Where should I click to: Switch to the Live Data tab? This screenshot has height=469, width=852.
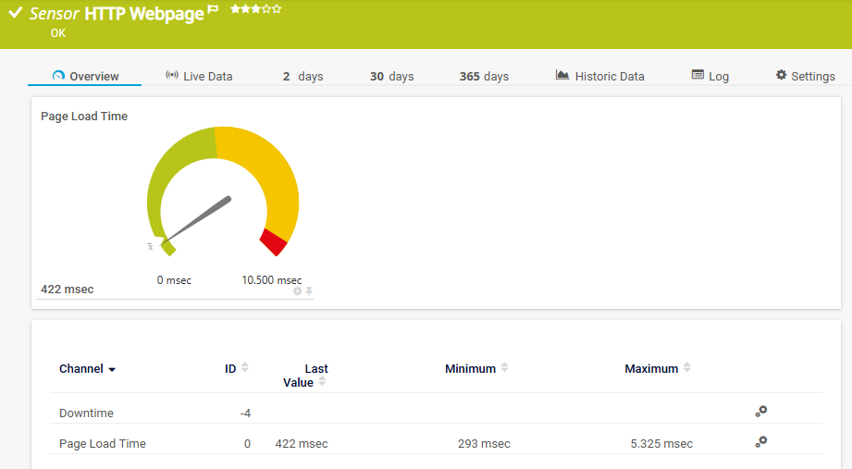click(199, 76)
